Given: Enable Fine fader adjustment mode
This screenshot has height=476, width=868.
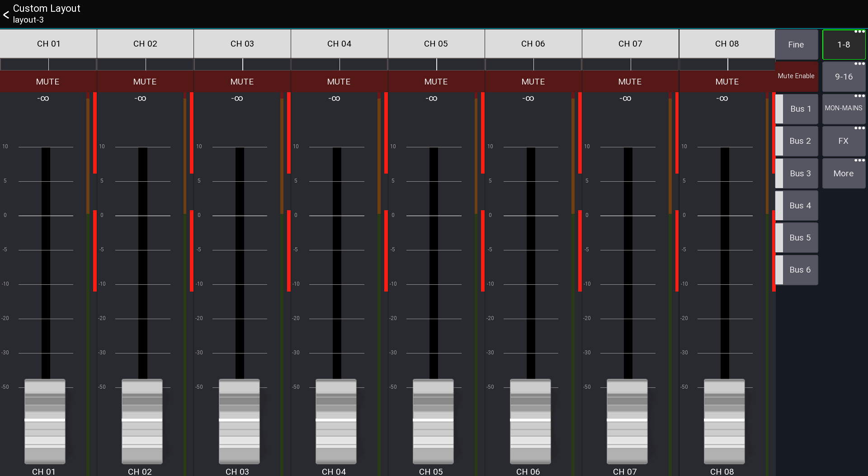Looking at the screenshot, I should coord(796,45).
